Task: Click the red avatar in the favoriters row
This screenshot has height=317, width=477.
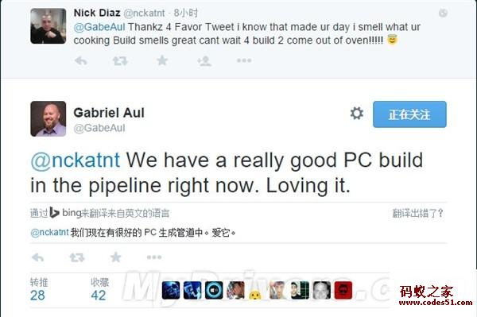Action: [x=343, y=290]
